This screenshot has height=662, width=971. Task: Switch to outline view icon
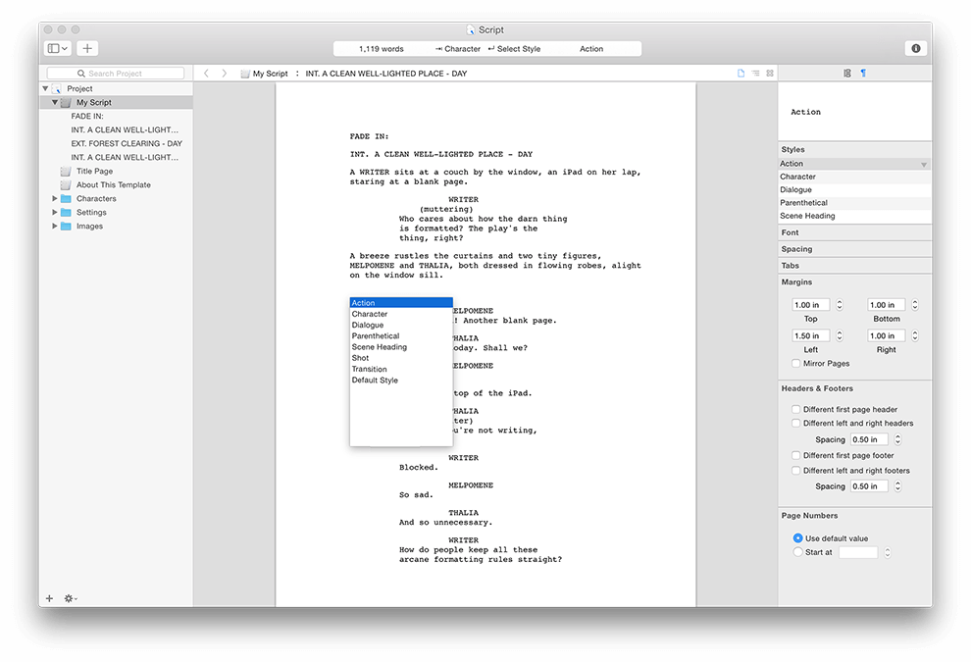pos(755,74)
